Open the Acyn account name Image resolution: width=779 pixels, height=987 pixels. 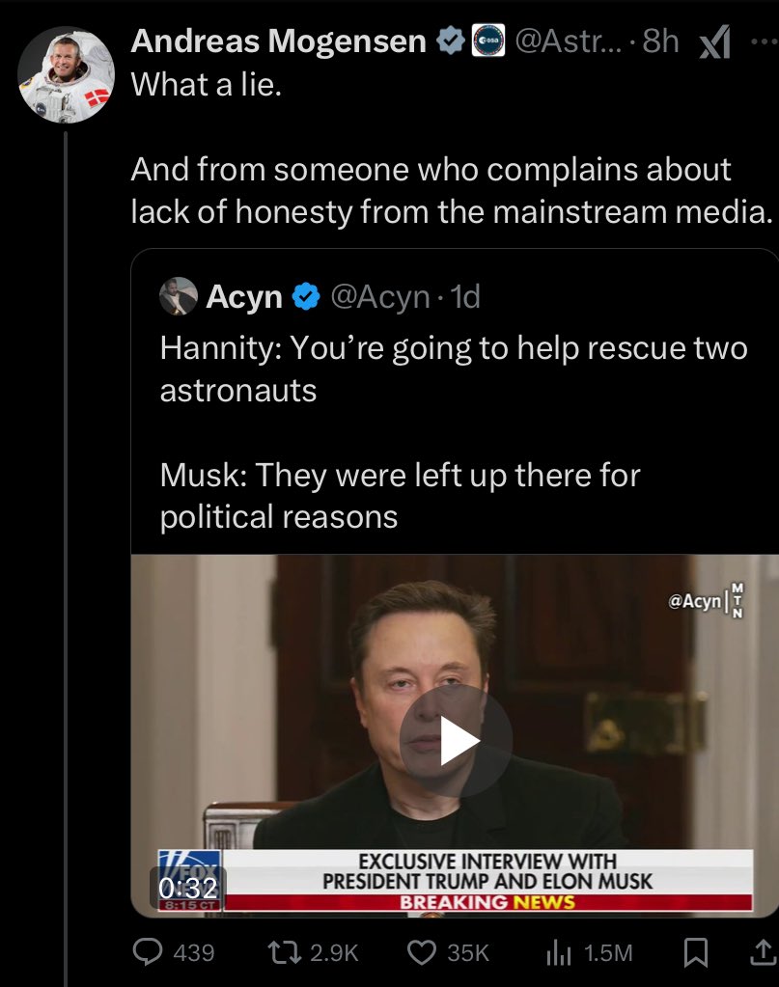coord(244,297)
